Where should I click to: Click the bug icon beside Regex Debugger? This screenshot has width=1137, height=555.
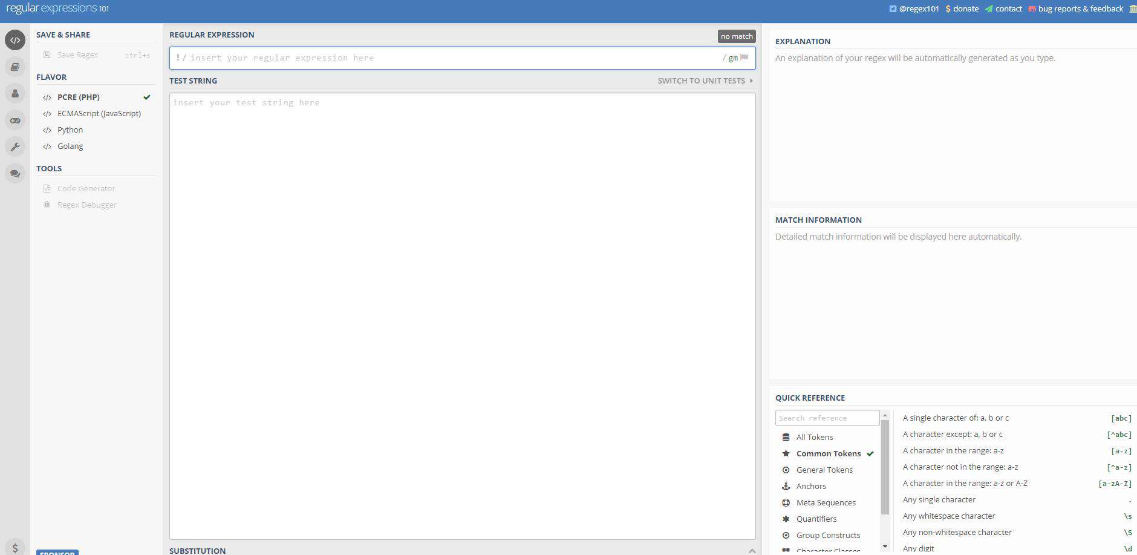point(47,205)
